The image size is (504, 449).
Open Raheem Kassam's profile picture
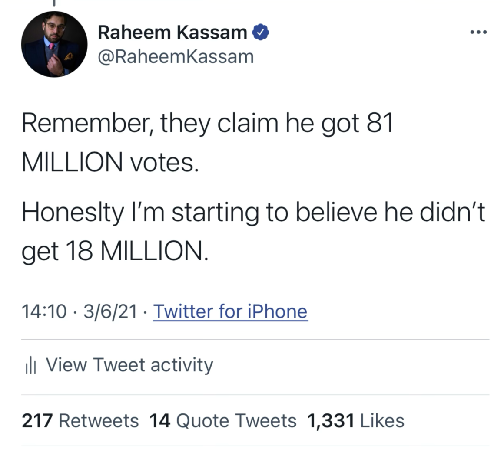tap(54, 44)
